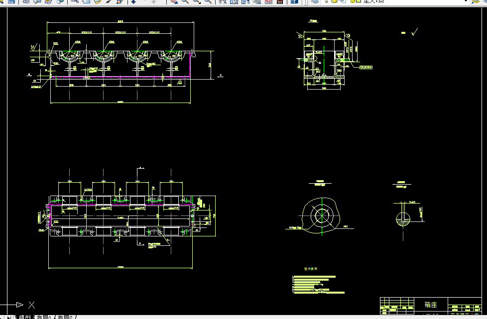The height and width of the screenshot is (319, 487).
Task: Click the Zoom Previous magnifier
Action: point(208,1)
